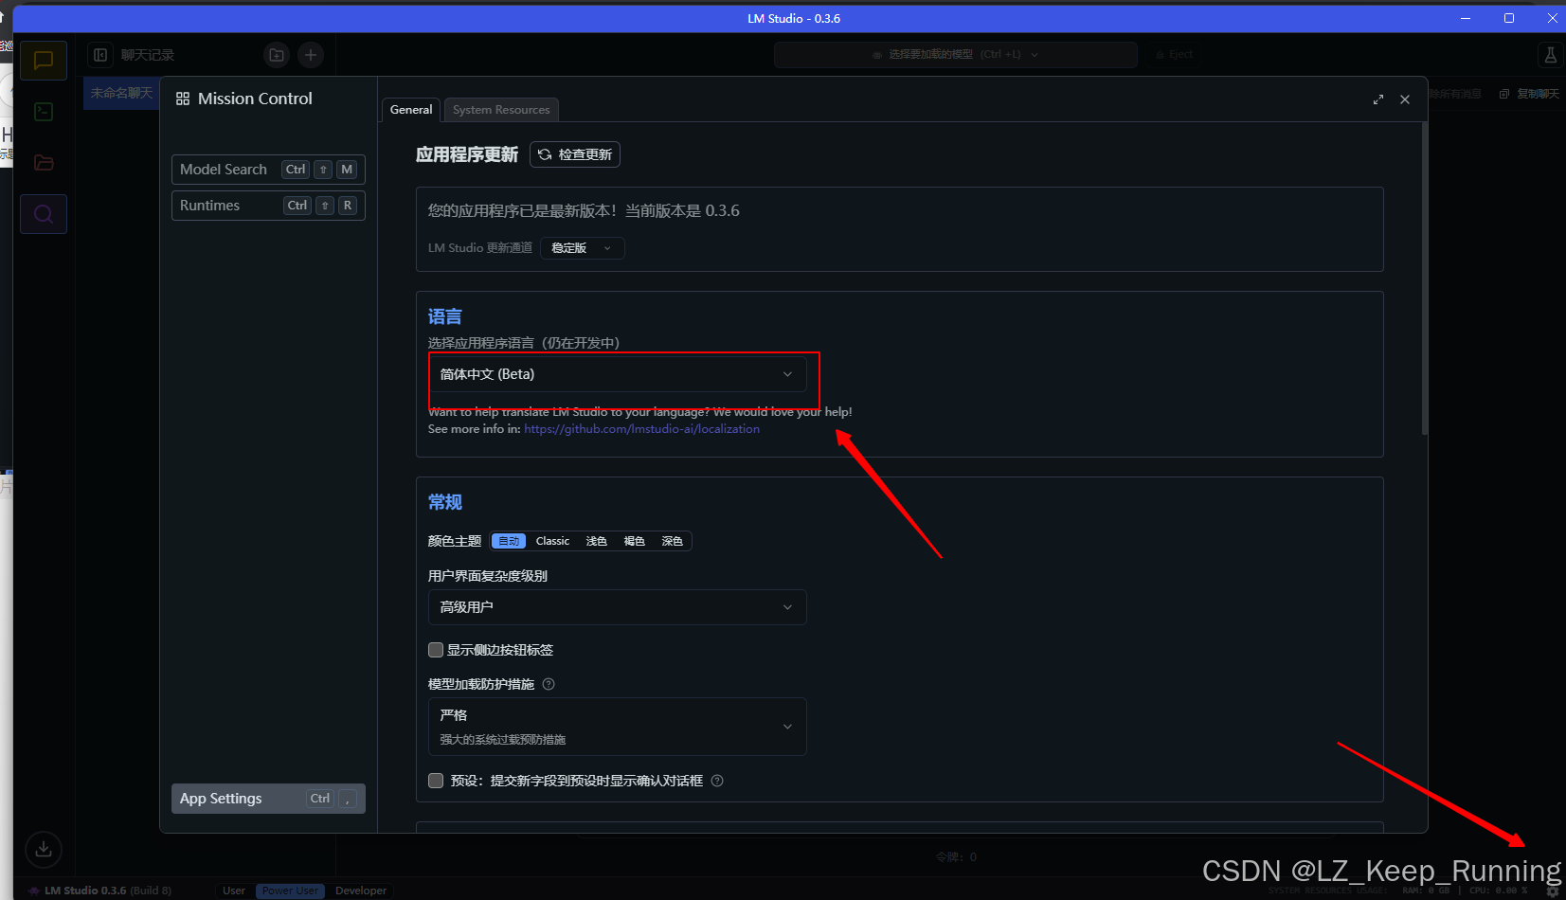
Task: Open the My Models folder icon
Action: 44,163
